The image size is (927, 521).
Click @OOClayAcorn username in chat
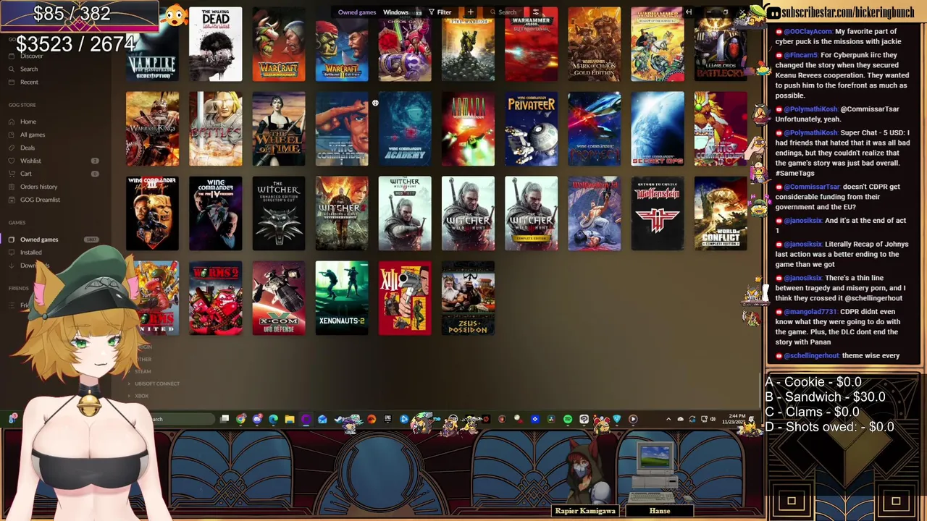tap(808, 31)
